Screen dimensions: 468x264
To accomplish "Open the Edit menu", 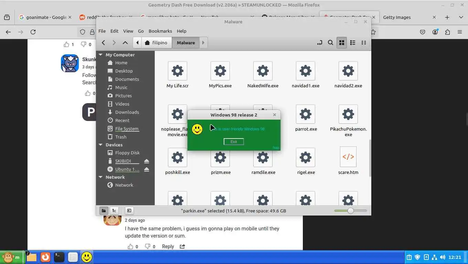I will tap(114, 31).
